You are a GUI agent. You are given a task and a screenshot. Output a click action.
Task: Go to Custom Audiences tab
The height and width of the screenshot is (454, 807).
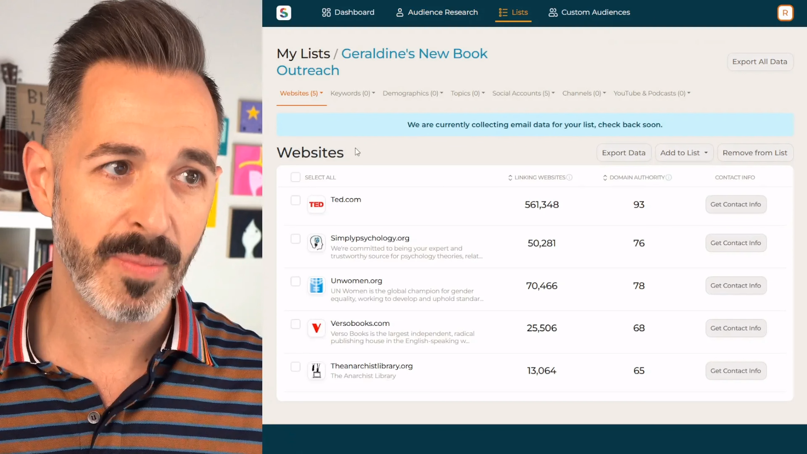click(589, 12)
